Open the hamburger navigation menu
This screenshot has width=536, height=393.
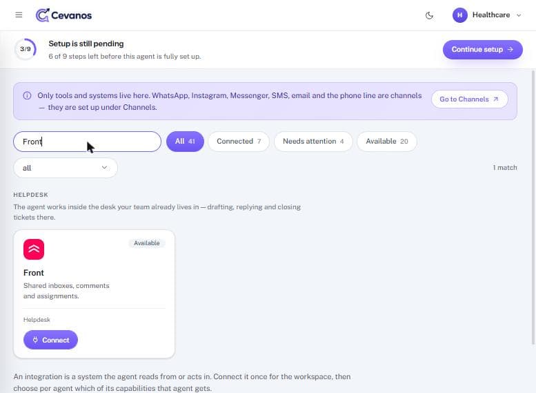(x=19, y=15)
